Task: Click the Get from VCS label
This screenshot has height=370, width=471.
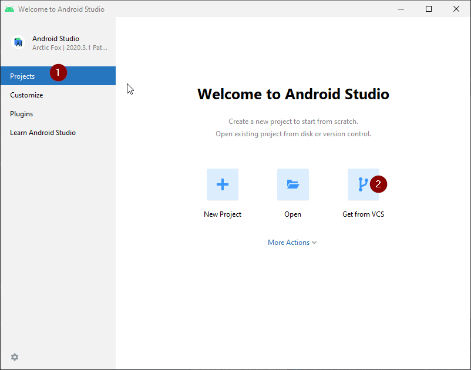Action: point(363,214)
